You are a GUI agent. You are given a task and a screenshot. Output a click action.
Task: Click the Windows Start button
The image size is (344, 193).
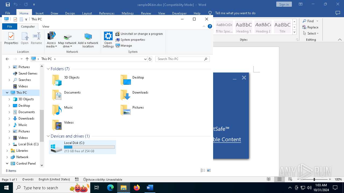click(6, 188)
